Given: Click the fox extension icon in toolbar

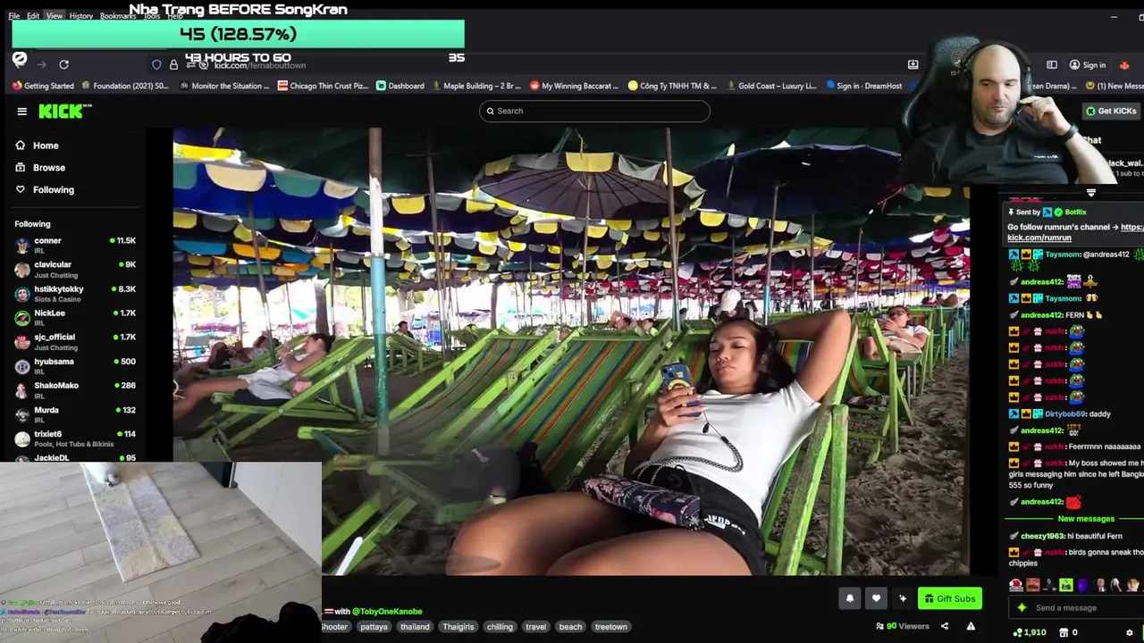Looking at the screenshot, I should (x=1124, y=64).
